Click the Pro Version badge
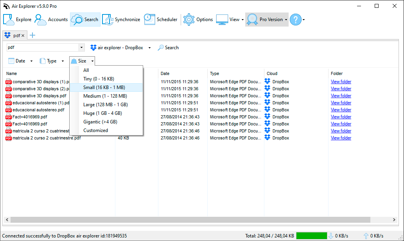This screenshot has width=404, height=241. pyautogui.click(x=267, y=20)
